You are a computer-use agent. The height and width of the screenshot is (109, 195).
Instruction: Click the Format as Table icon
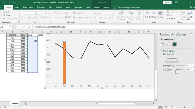(x=131, y=13)
